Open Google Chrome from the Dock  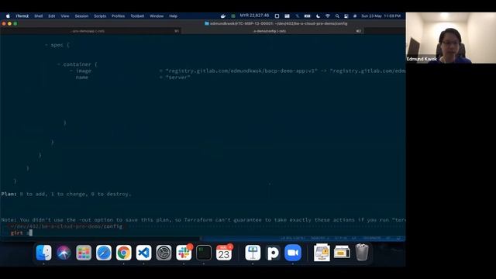point(124,253)
